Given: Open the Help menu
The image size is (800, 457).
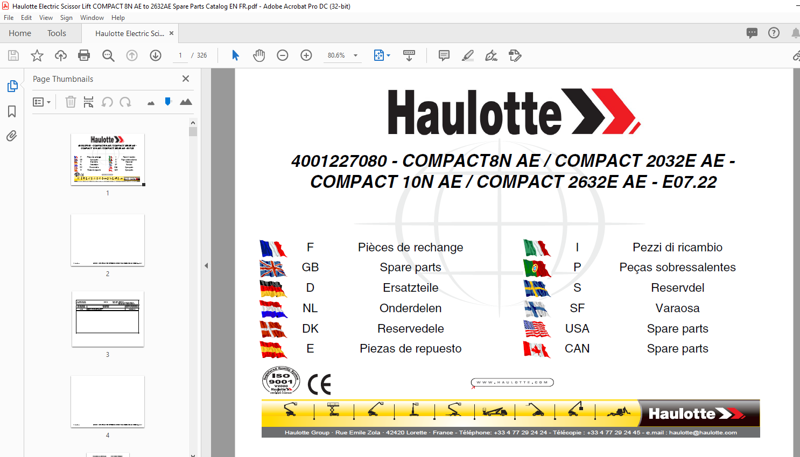Looking at the screenshot, I should (118, 18).
